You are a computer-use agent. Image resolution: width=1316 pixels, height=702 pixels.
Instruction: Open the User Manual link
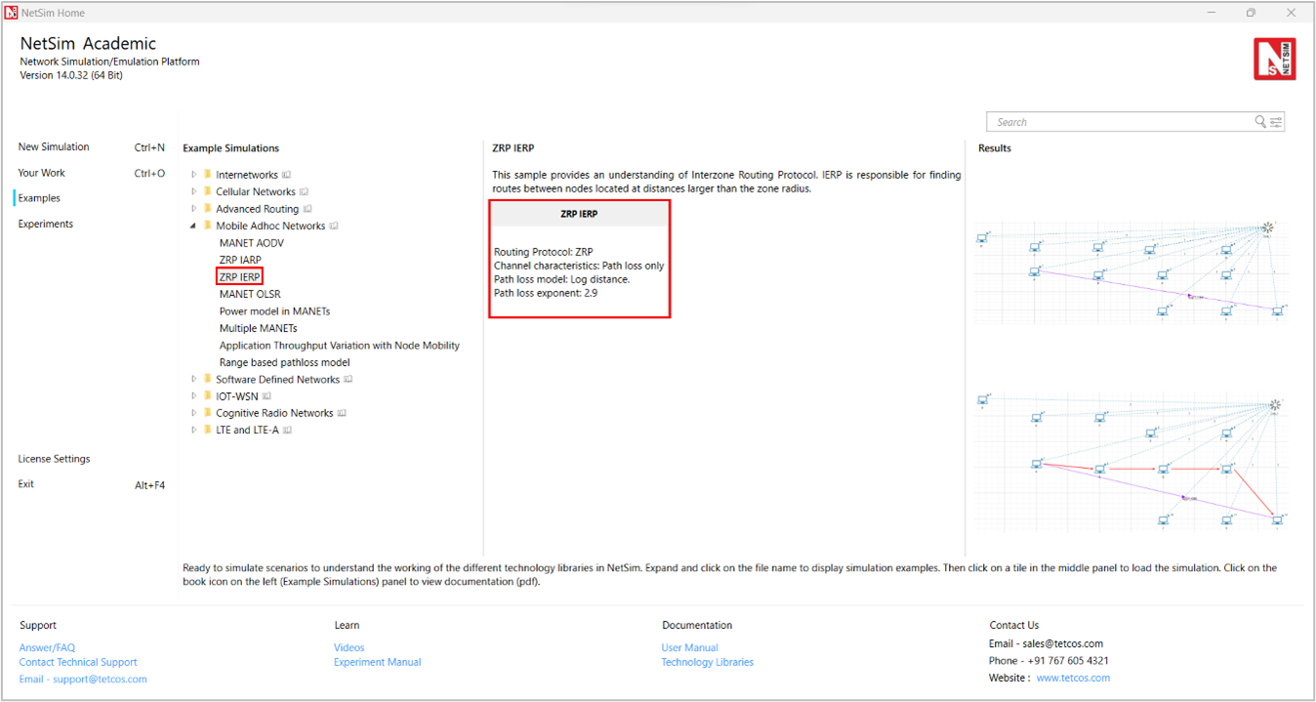[689, 647]
